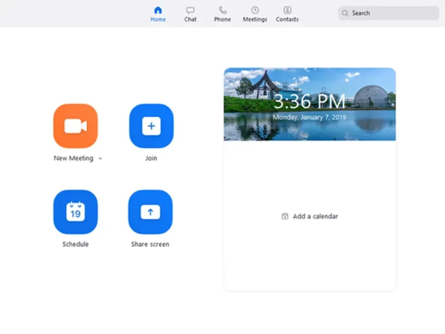
Task: Click the "Add a calendar" link
Action: click(315, 217)
